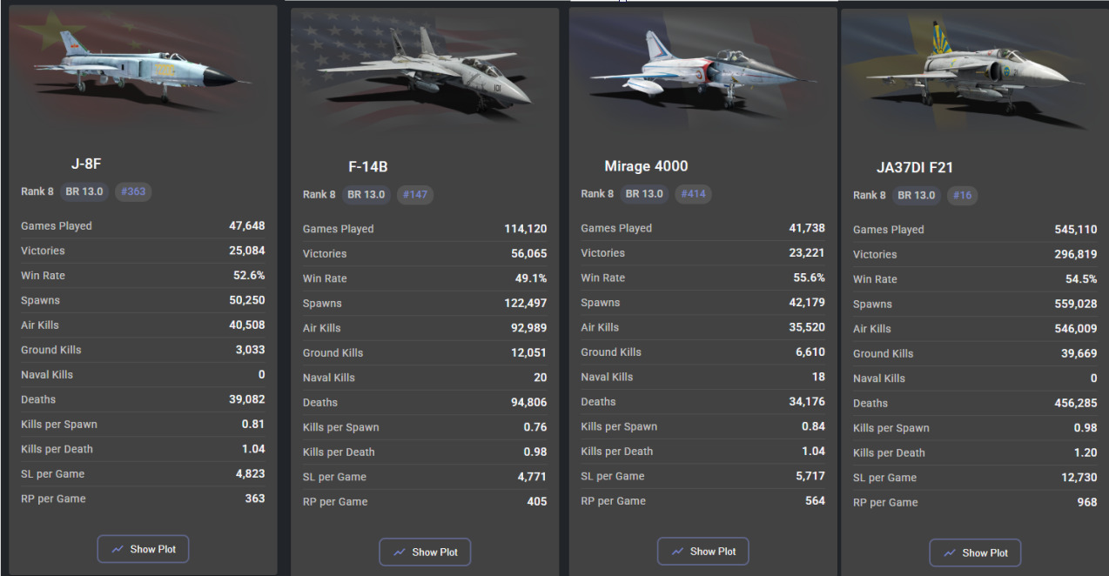This screenshot has height=576, width=1109.
Task: Open the JA37DI F21 Show Plot button
Action: pos(975,553)
